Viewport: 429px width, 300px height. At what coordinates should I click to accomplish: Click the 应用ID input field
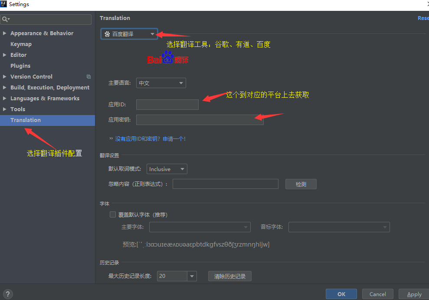pos(167,105)
